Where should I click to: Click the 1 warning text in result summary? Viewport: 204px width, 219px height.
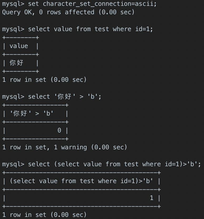70,147
